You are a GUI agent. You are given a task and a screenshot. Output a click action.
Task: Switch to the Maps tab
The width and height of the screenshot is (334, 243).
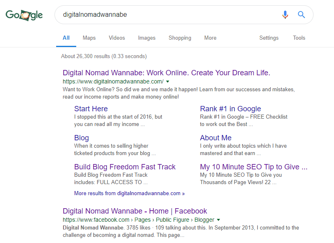[89, 38]
